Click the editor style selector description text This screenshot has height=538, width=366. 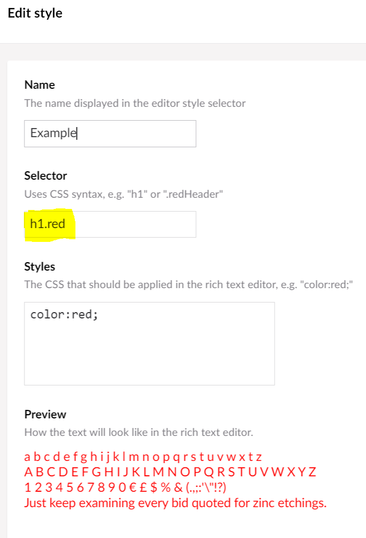click(x=134, y=103)
